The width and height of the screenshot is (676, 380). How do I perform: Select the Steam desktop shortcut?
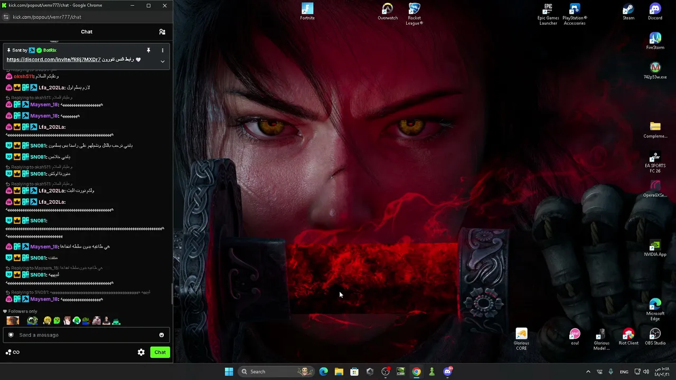[x=628, y=12]
